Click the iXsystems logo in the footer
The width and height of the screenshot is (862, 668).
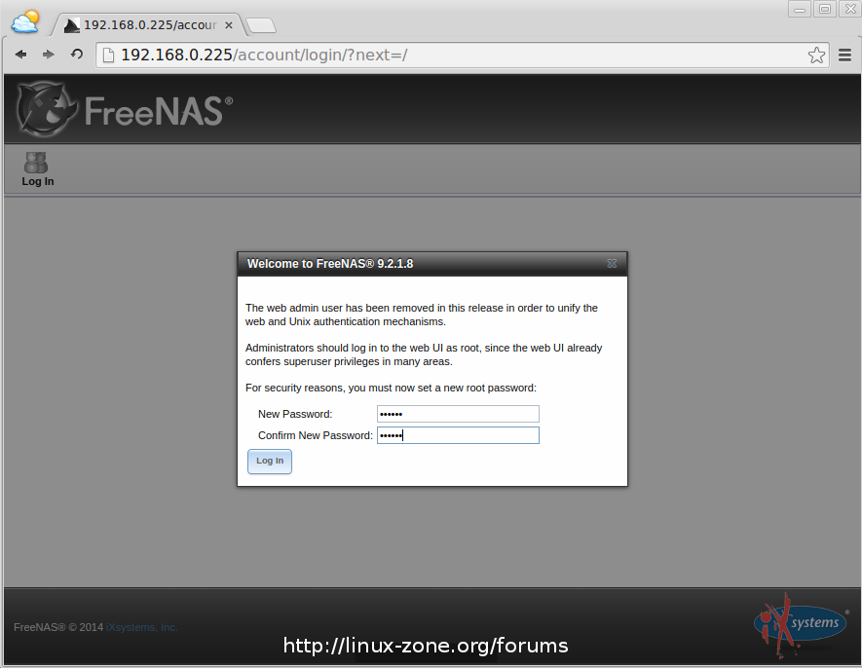801,625
